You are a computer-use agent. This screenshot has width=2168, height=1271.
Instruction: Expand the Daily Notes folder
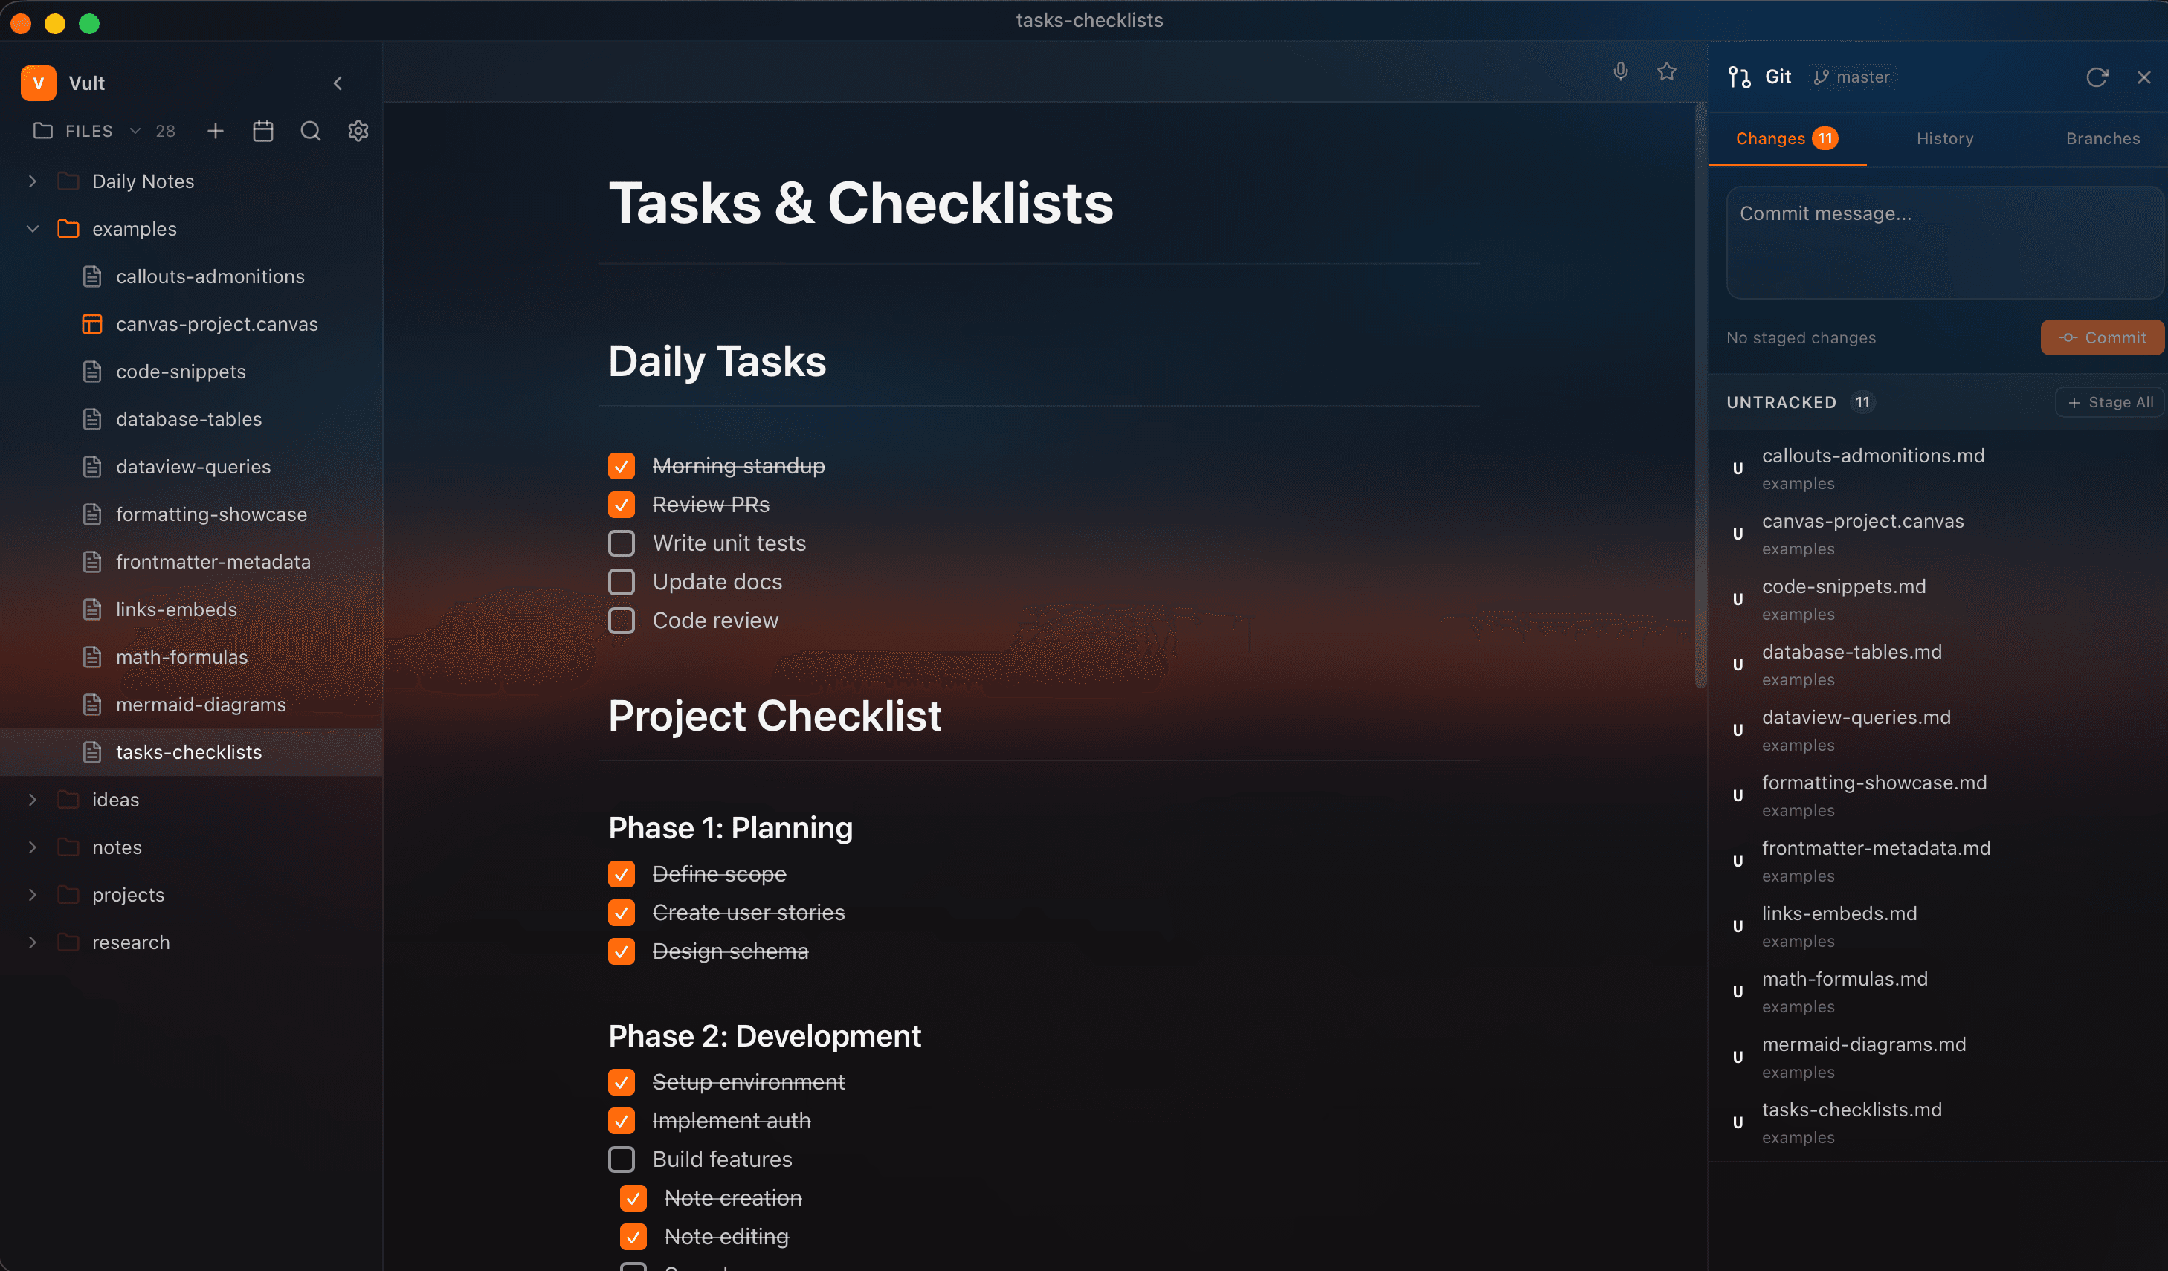point(33,181)
